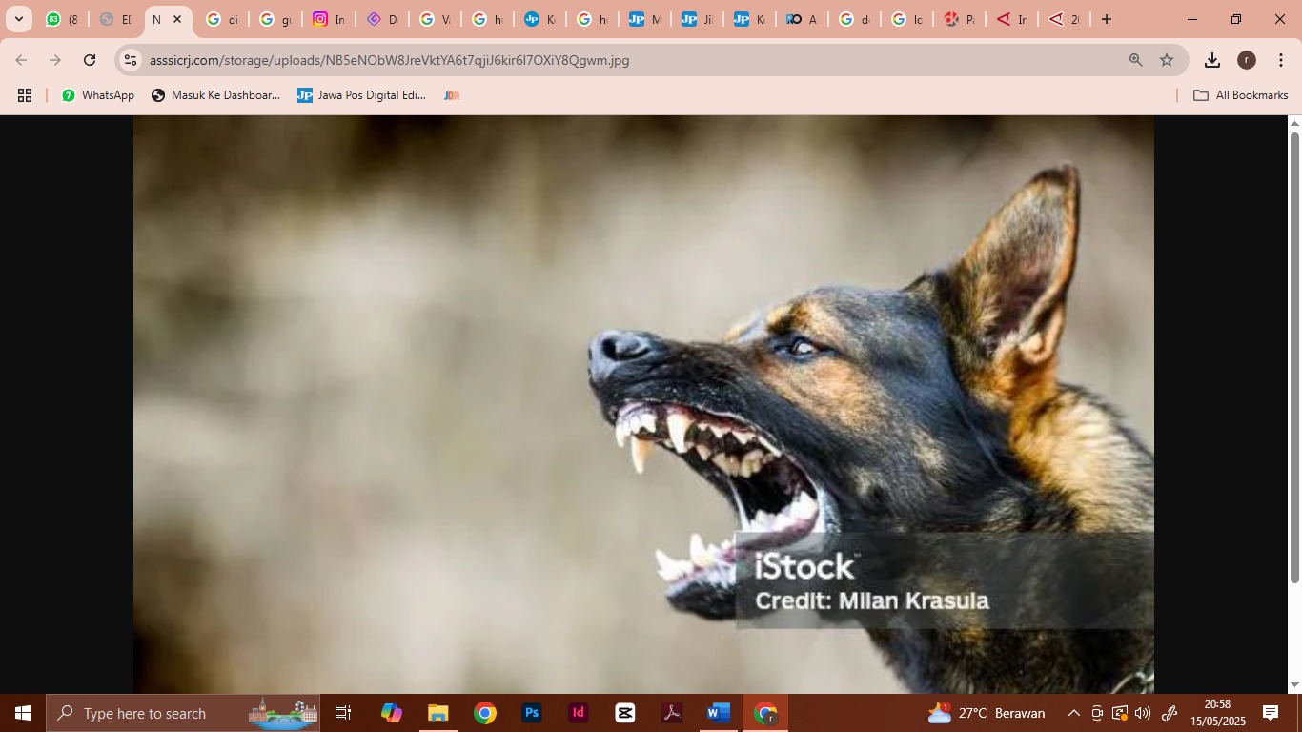Open the Jawa Pos Digital Edi... bookmark
This screenshot has height=732, width=1302.
pos(361,95)
